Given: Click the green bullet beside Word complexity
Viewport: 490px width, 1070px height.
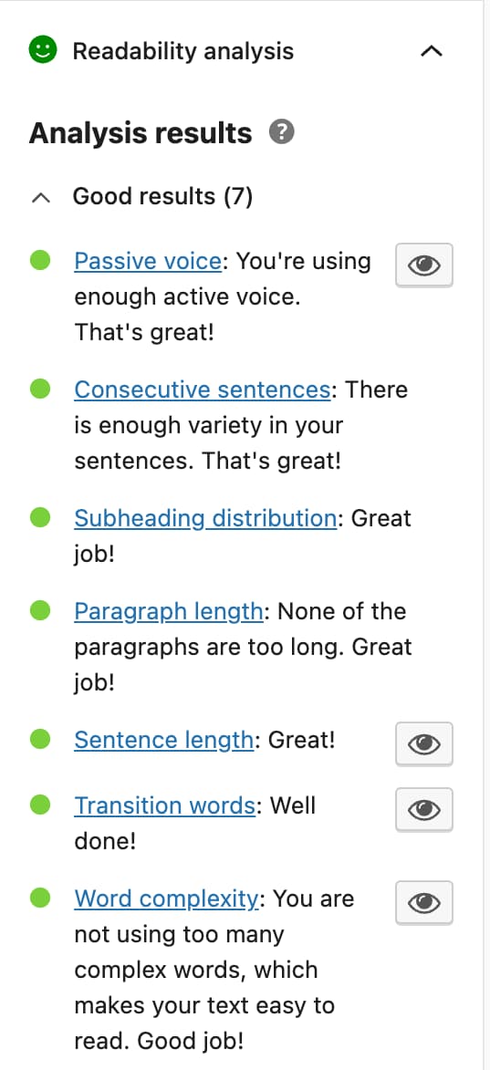Looking at the screenshot, I should (x=40, y=898).
